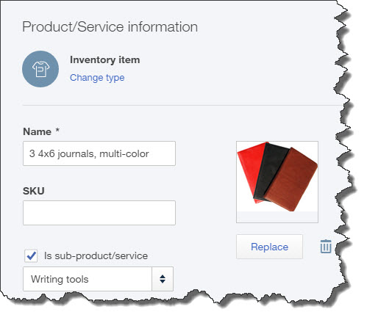Click the SKU field label
The height and width of the screenshot is (323, 367).
coord(34,191)
